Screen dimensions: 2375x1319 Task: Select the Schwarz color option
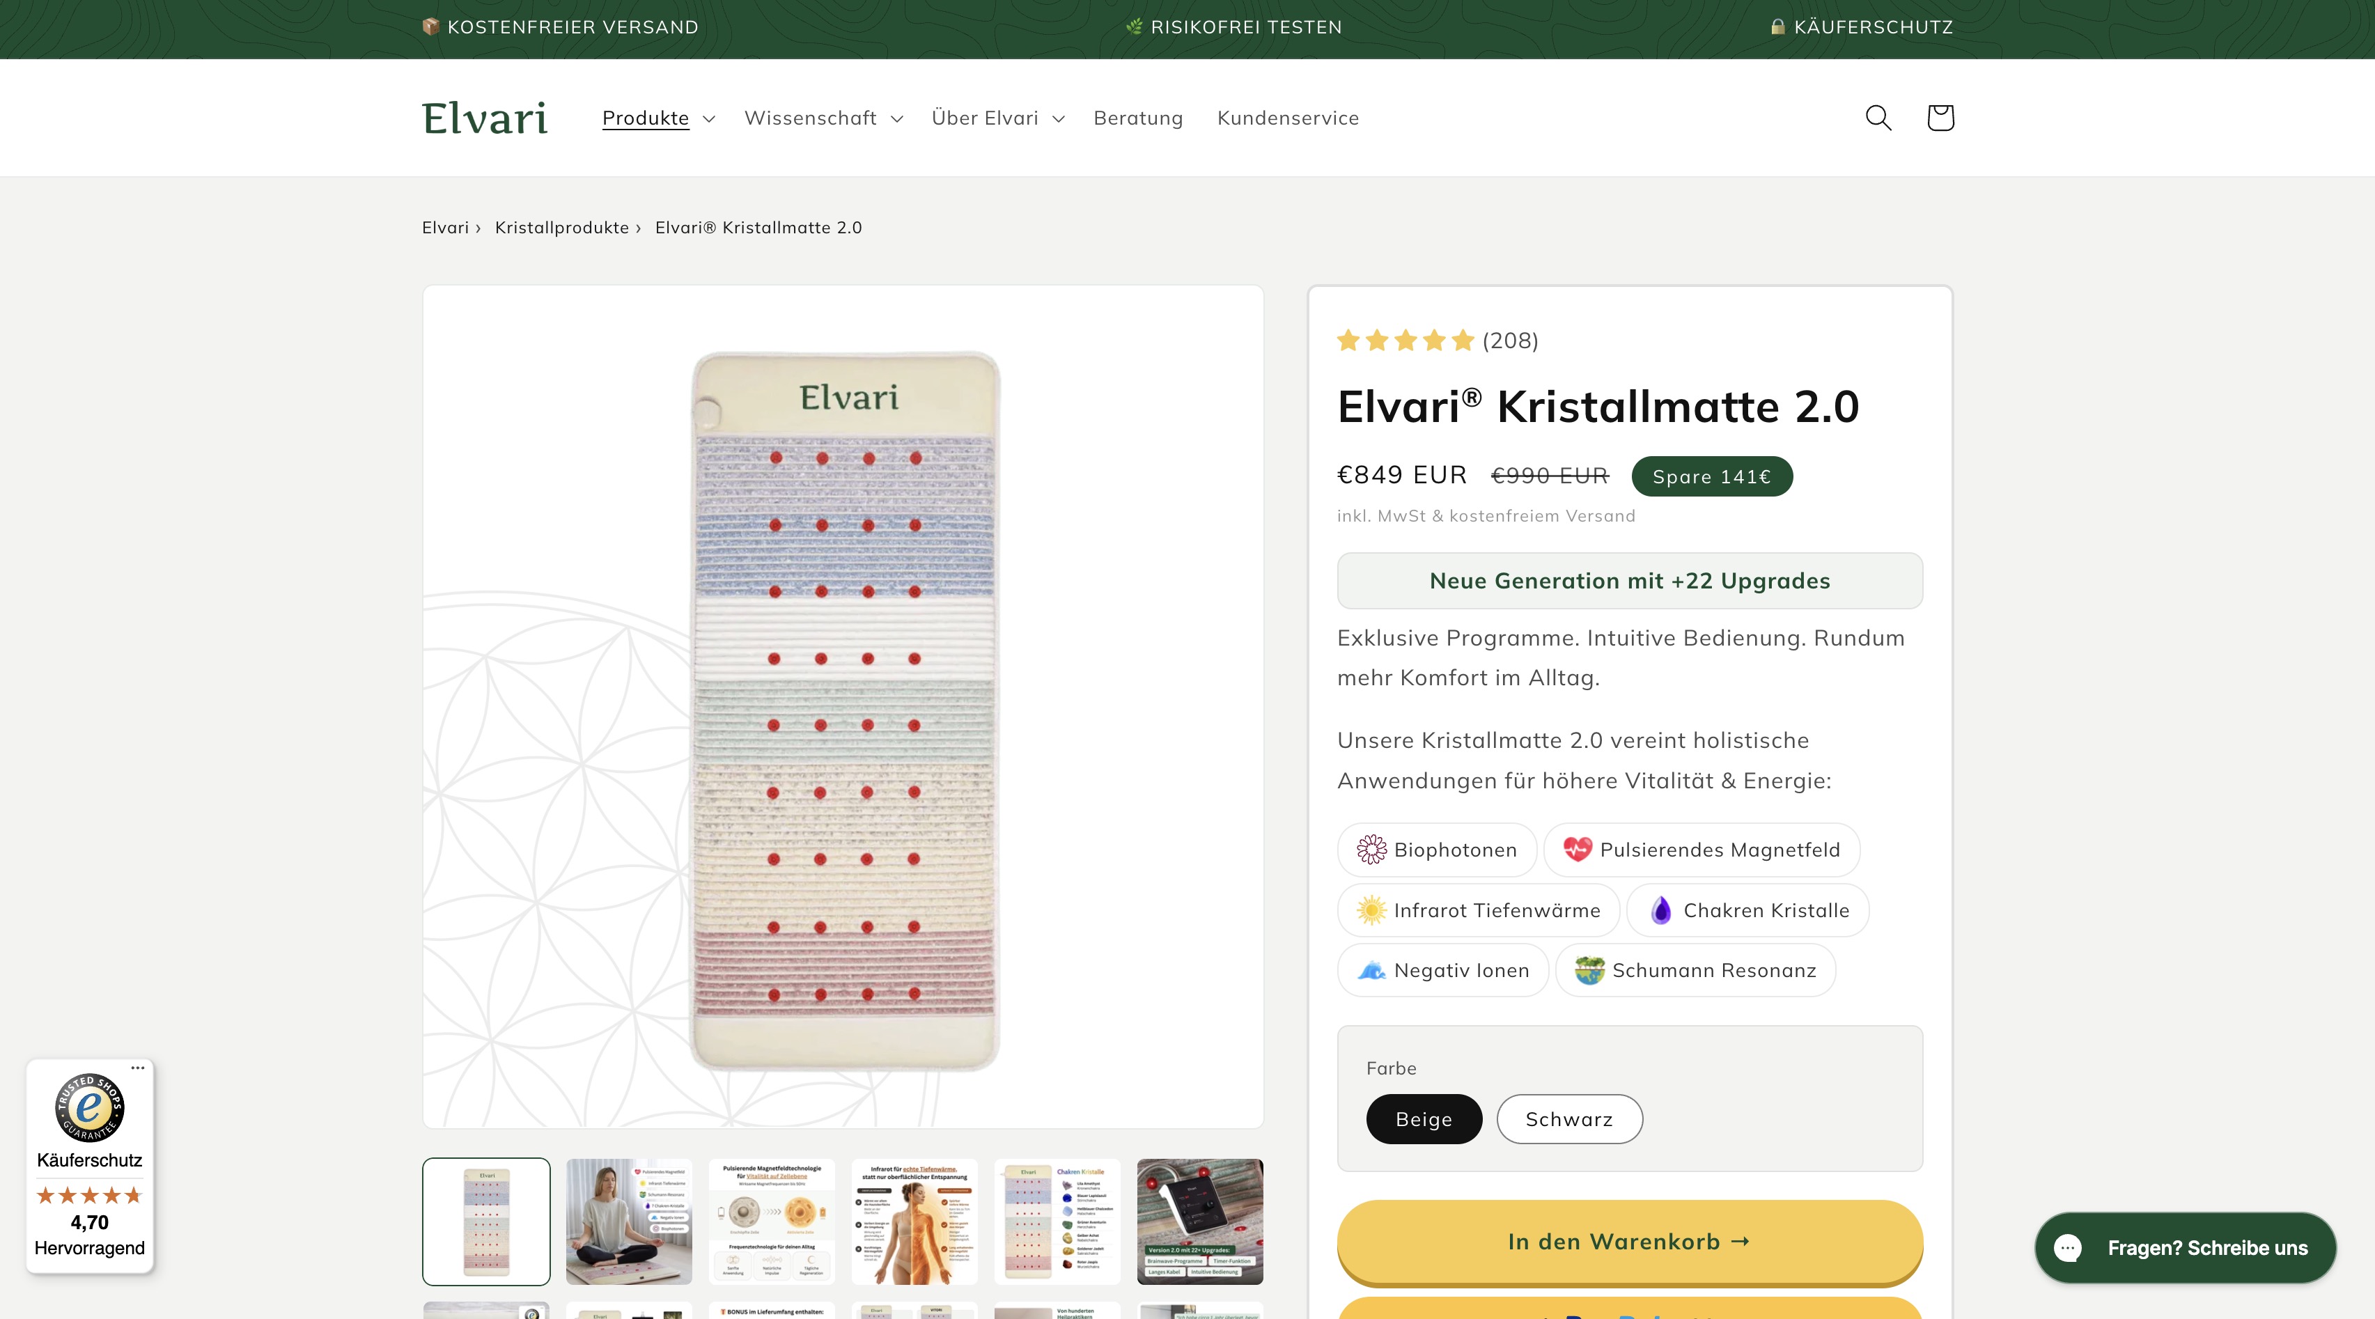pyautogui.click(x=1569, y=1119)
